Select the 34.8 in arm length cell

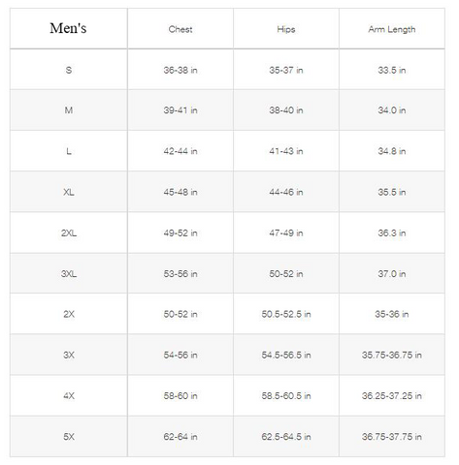pos(392,151)
